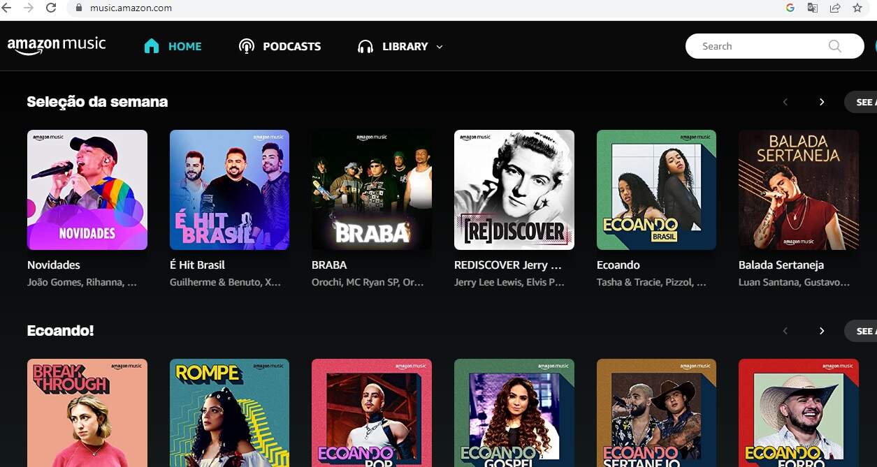The width and height of the screenshot is (877, 467).
Task: Reload the page with refresh icon
Action: pos(51,8)
